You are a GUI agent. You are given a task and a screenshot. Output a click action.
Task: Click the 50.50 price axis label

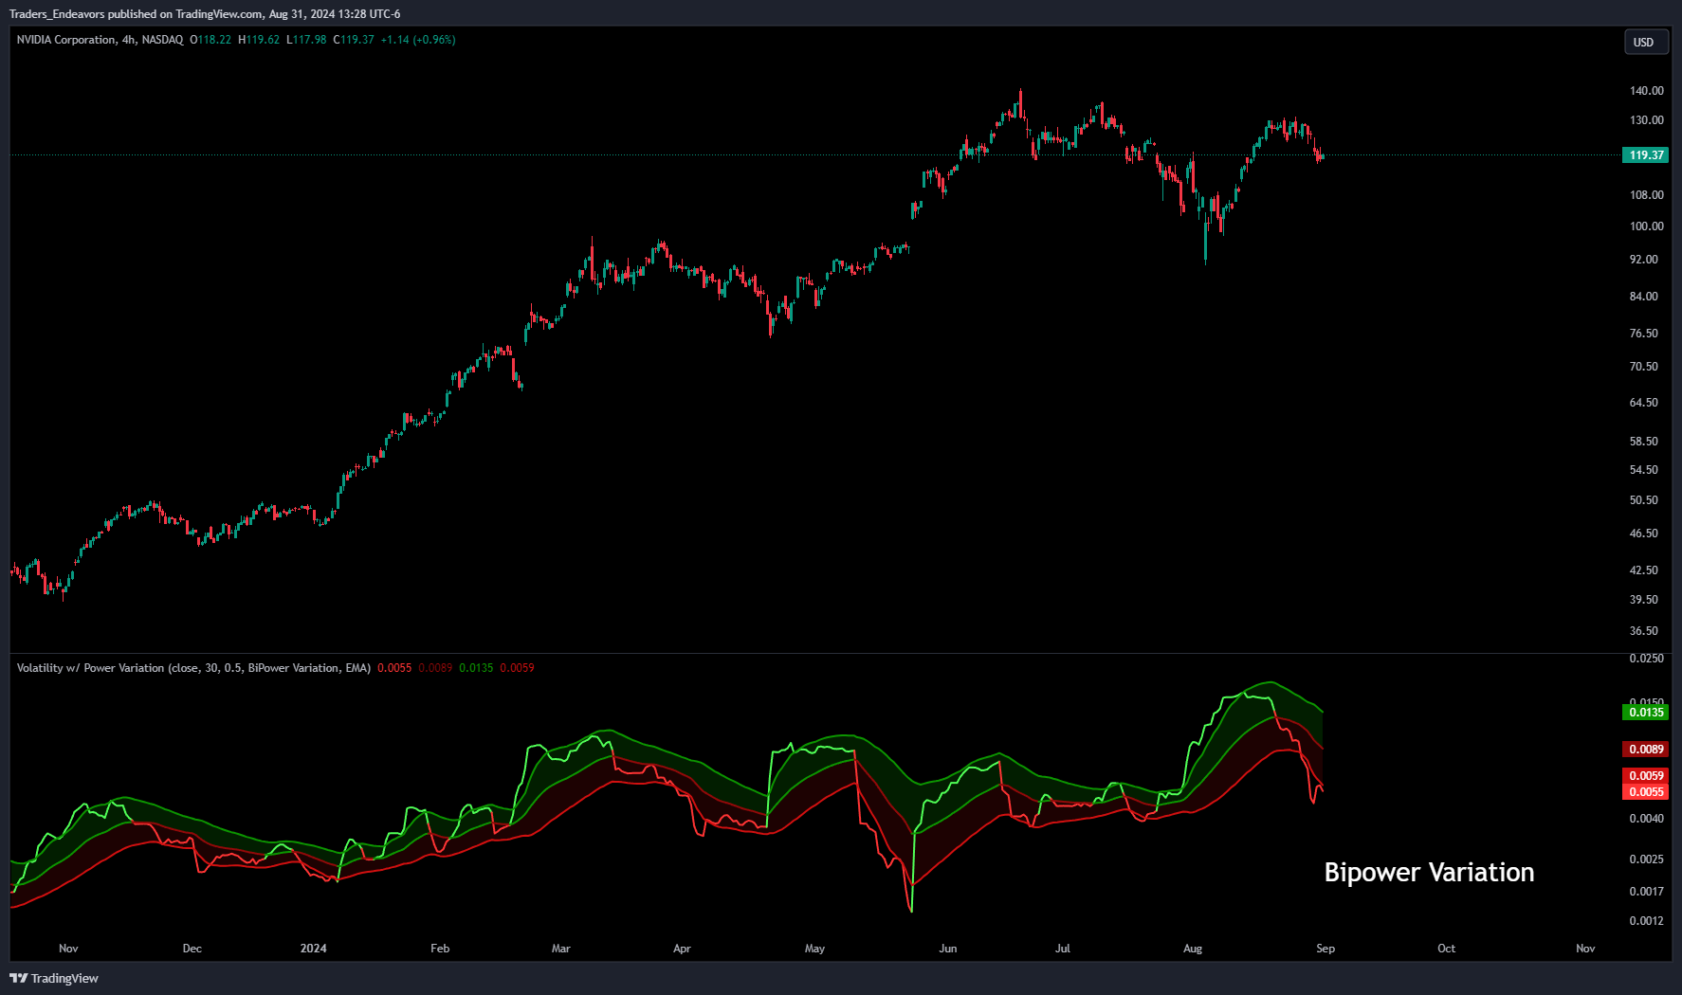1643,500
